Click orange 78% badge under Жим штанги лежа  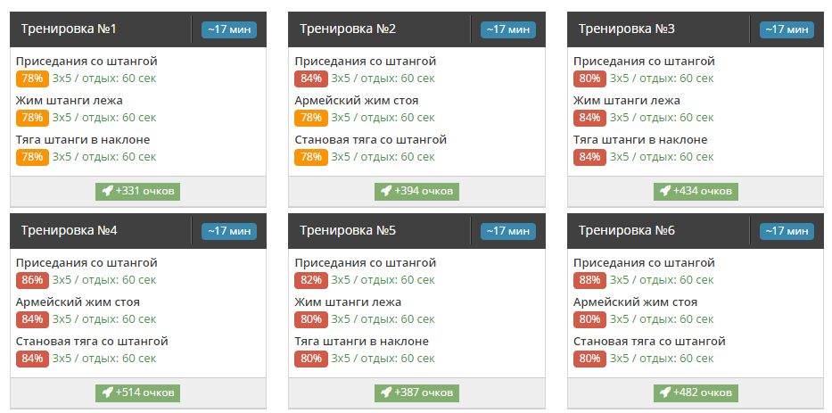coord(32,118)
